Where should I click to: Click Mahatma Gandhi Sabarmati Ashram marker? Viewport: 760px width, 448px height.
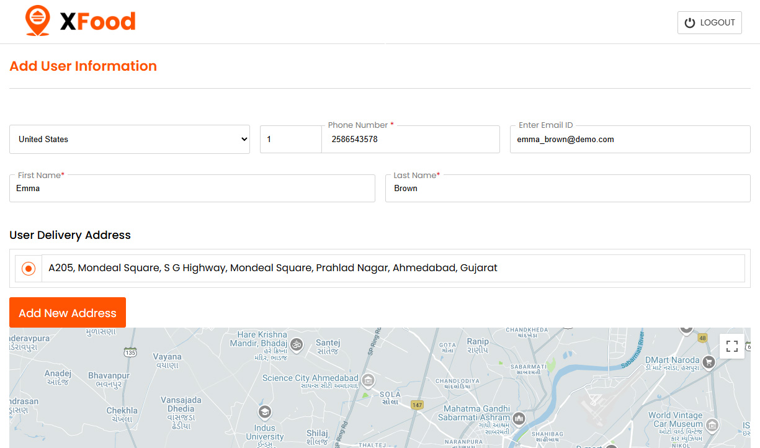tap(519, 419)
